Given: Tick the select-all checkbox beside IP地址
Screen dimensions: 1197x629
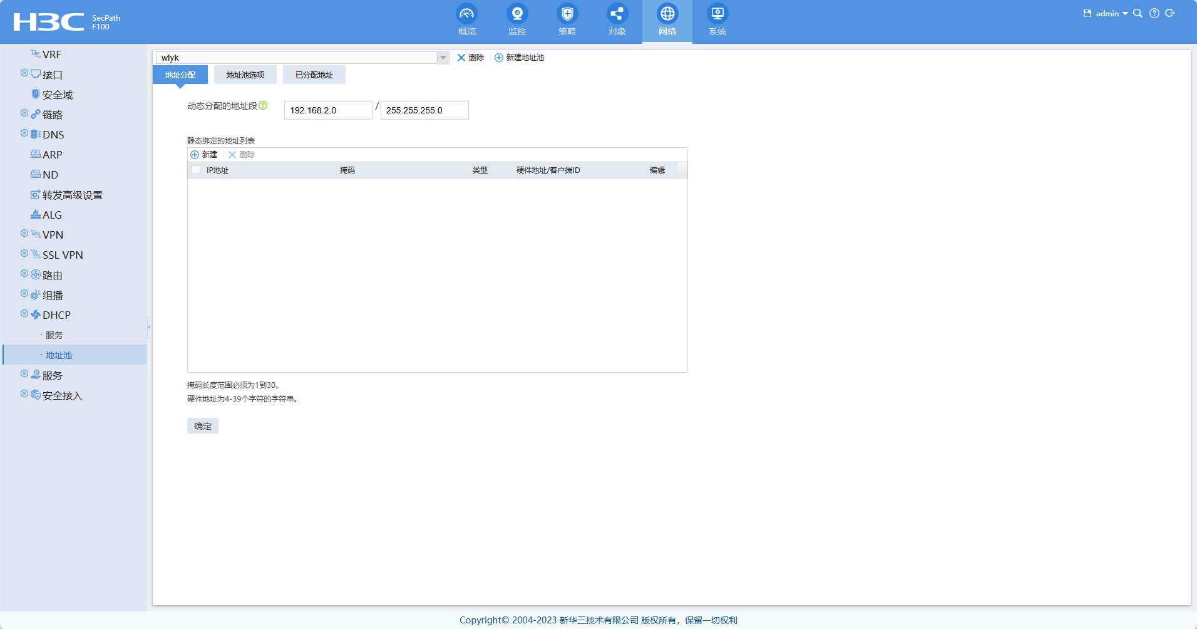Looking at the screenshot, I should tap(196, 170).
